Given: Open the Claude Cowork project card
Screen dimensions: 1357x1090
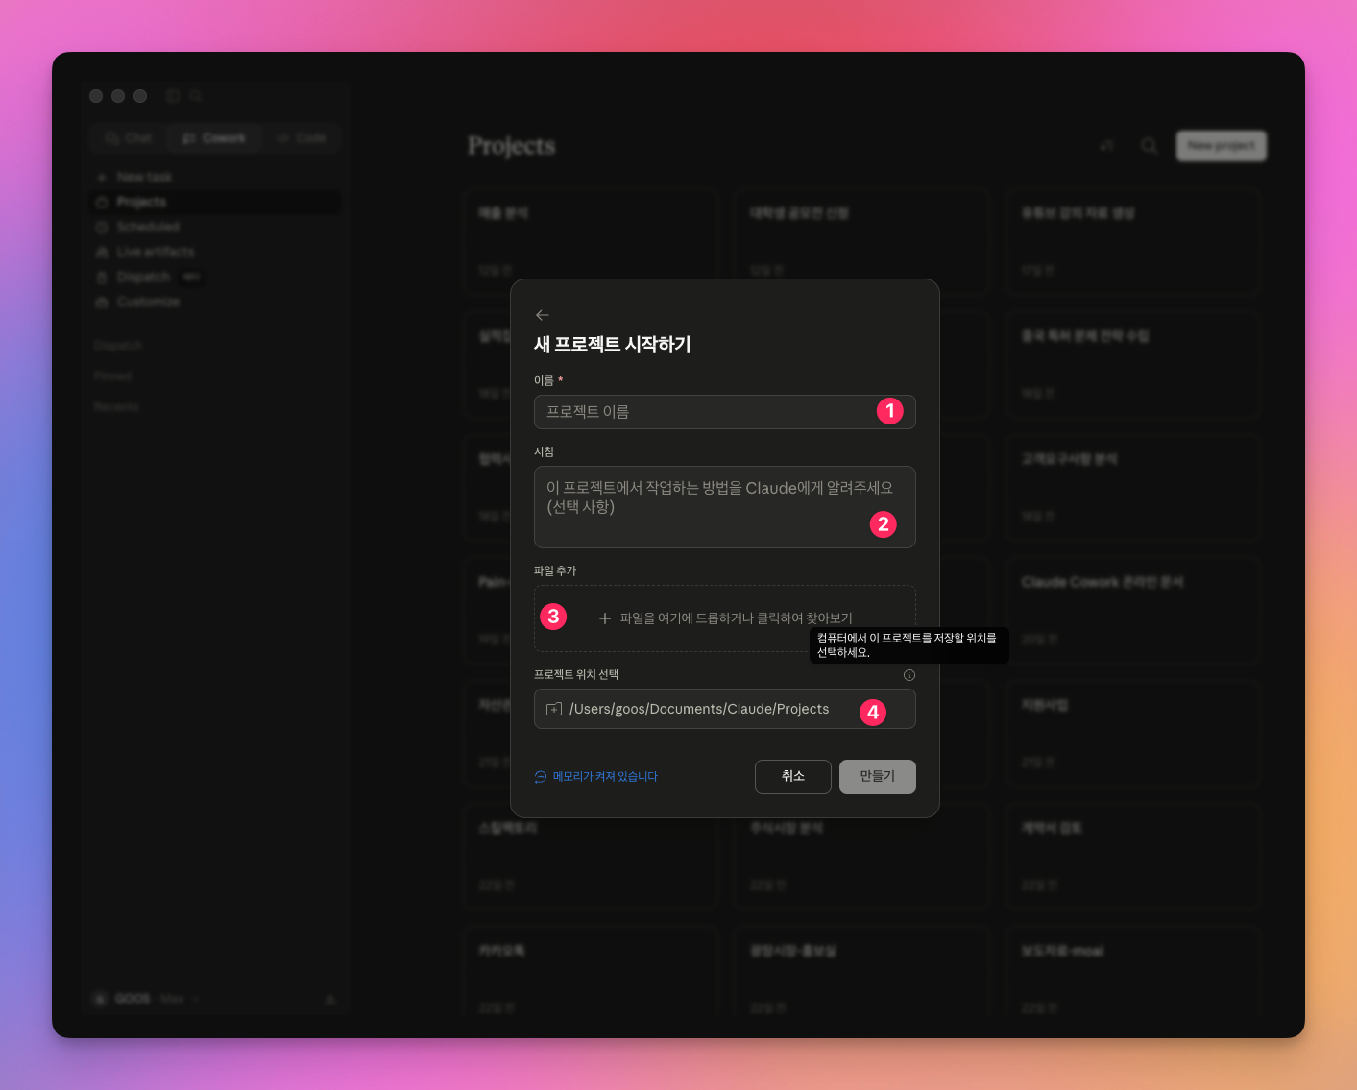Looking at the screenshot, I should pos(1132,610).
